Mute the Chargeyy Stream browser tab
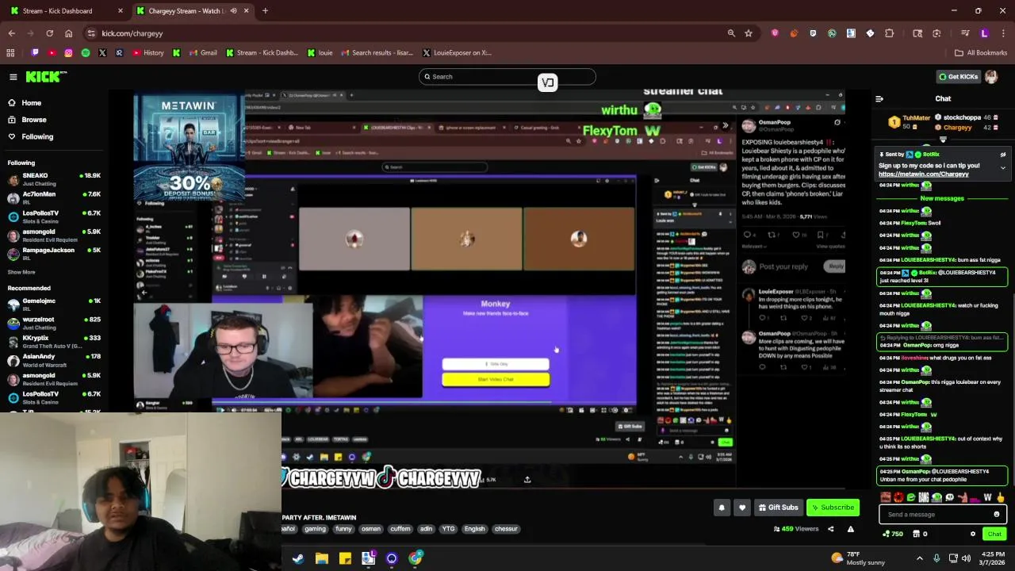This screenshot has height=571, width=1015. 233,11
